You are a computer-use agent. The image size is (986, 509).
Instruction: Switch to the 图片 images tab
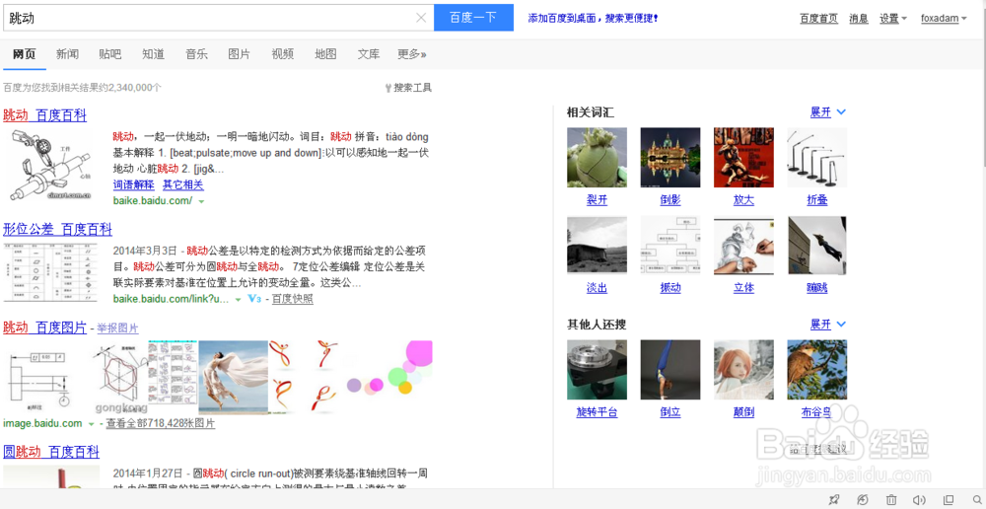point(239,54)
